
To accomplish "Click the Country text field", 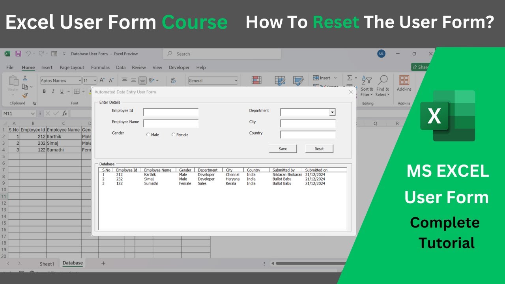I will point(308,135).
